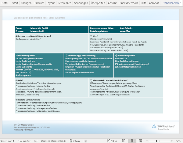Open the spelling and proofing check icon
Viewport: 183px width, 143px height.
point(36,141)
